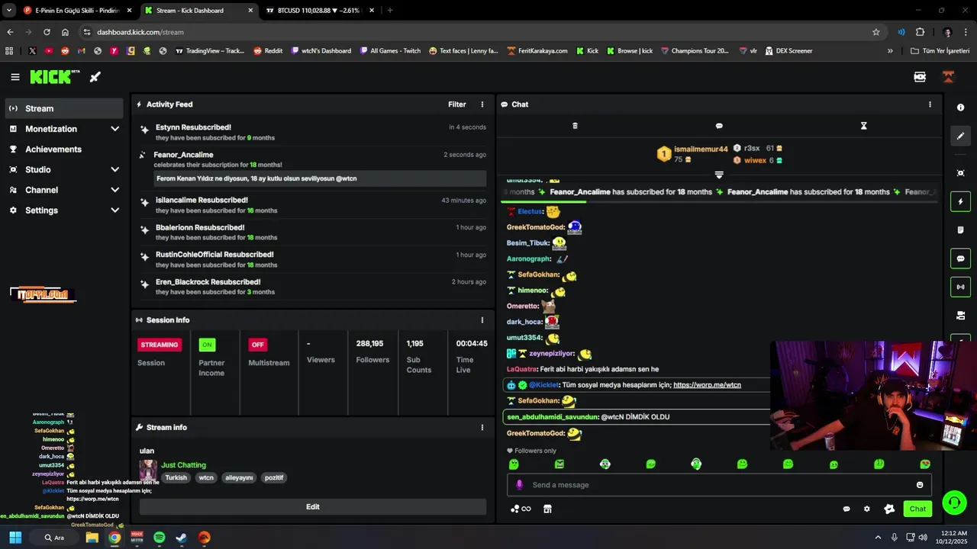The image size is (977, 549).
Task: Open the worp.me/wtcn link in chat
Action: point(707,385)
